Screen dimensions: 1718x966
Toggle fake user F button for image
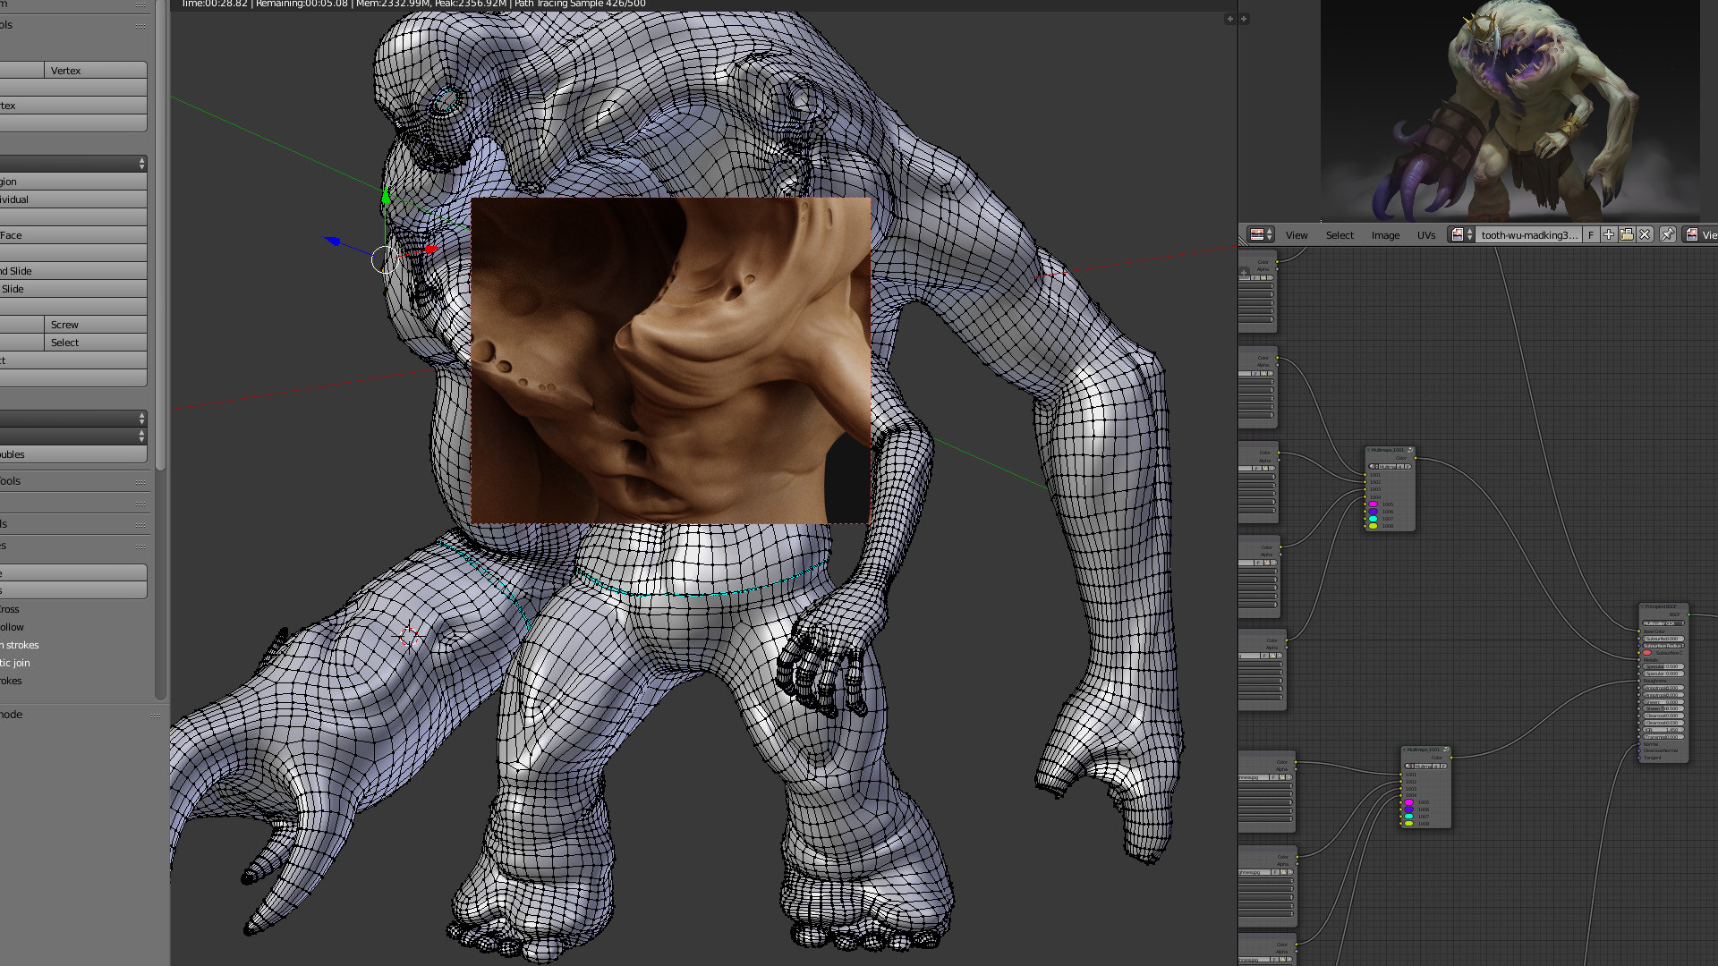(1591, 234)
